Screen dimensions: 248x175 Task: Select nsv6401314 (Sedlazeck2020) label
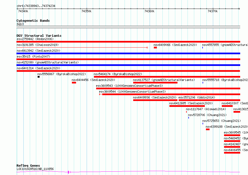click(x=38, y=68)
